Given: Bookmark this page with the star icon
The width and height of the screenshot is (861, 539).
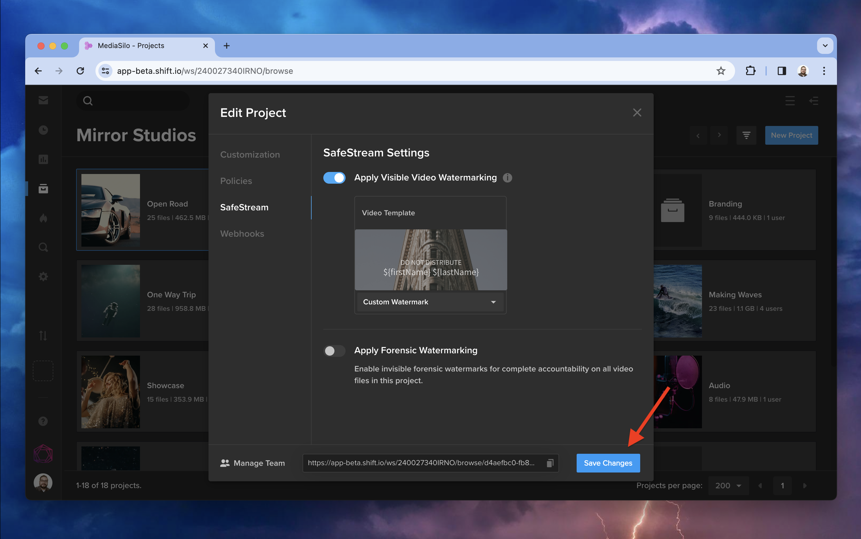Looking at the screenshot, I should 721,71.
